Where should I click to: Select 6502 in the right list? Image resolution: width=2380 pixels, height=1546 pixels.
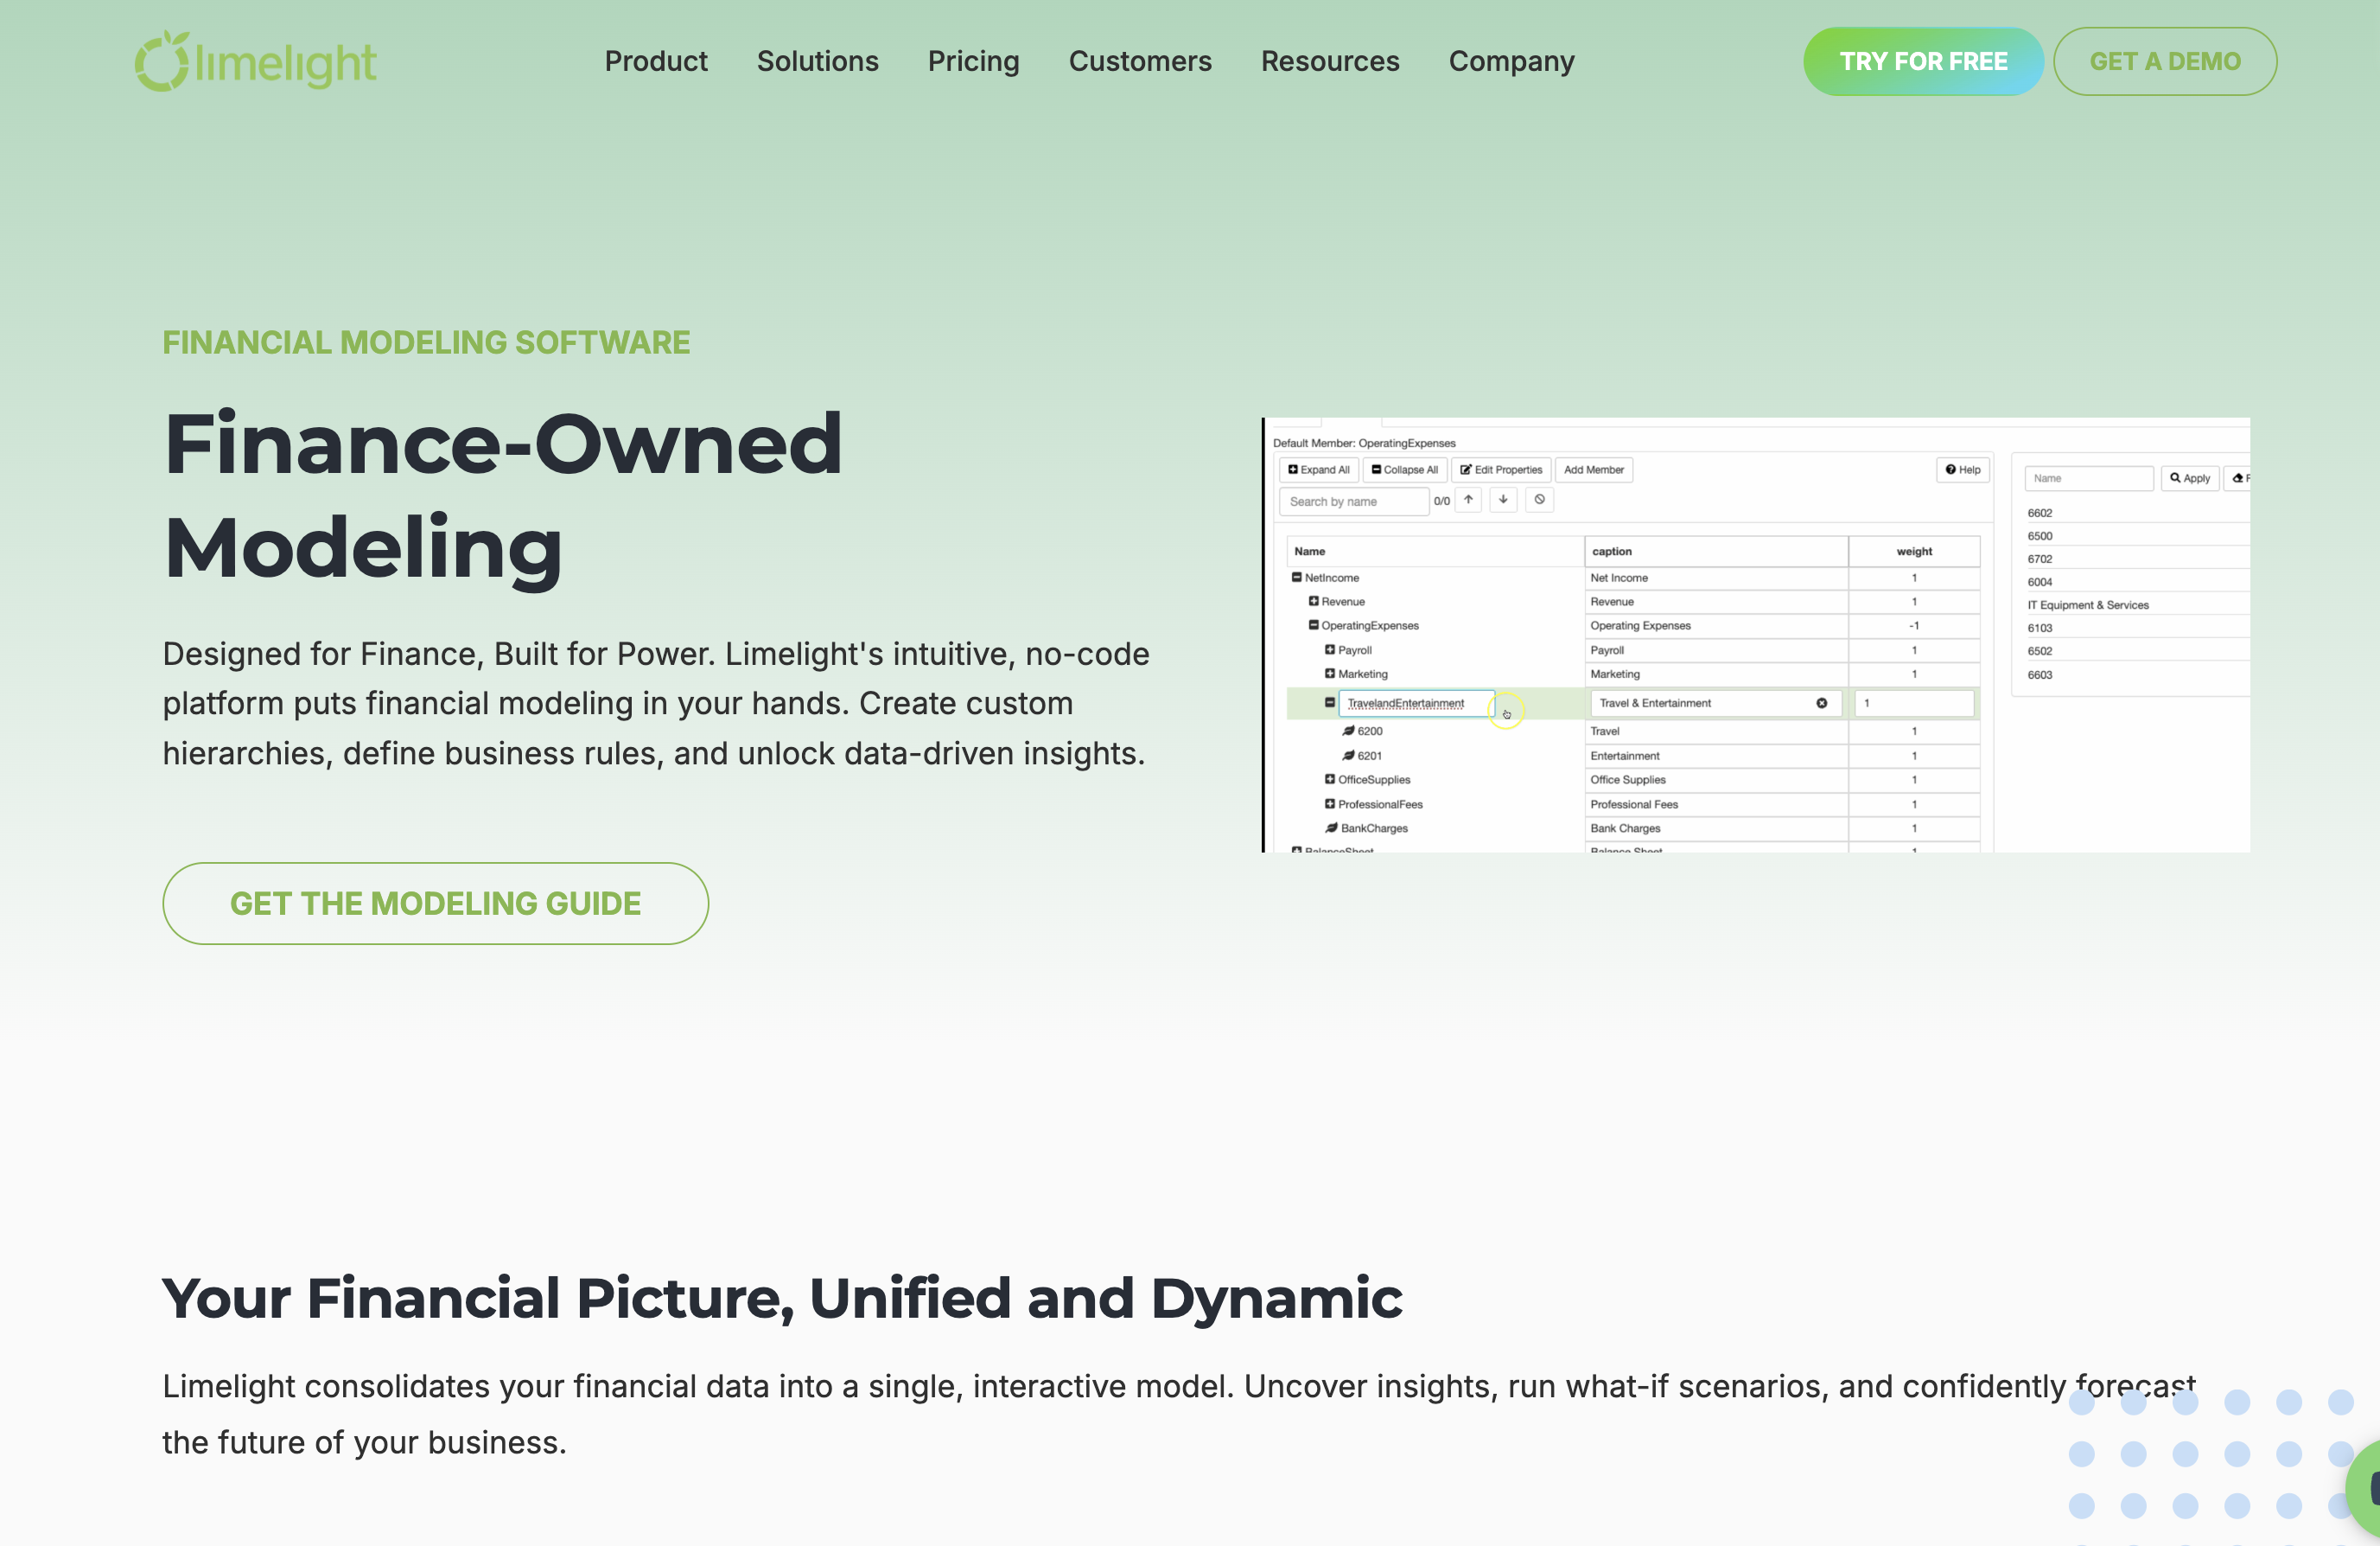(x=2040, y=651)
